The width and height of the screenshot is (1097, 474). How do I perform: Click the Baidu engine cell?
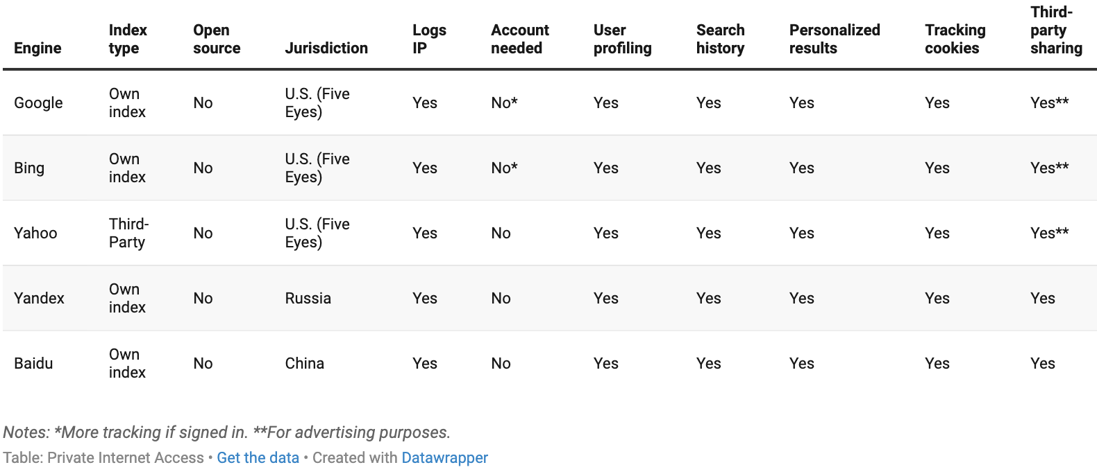(x=33, y=363)
